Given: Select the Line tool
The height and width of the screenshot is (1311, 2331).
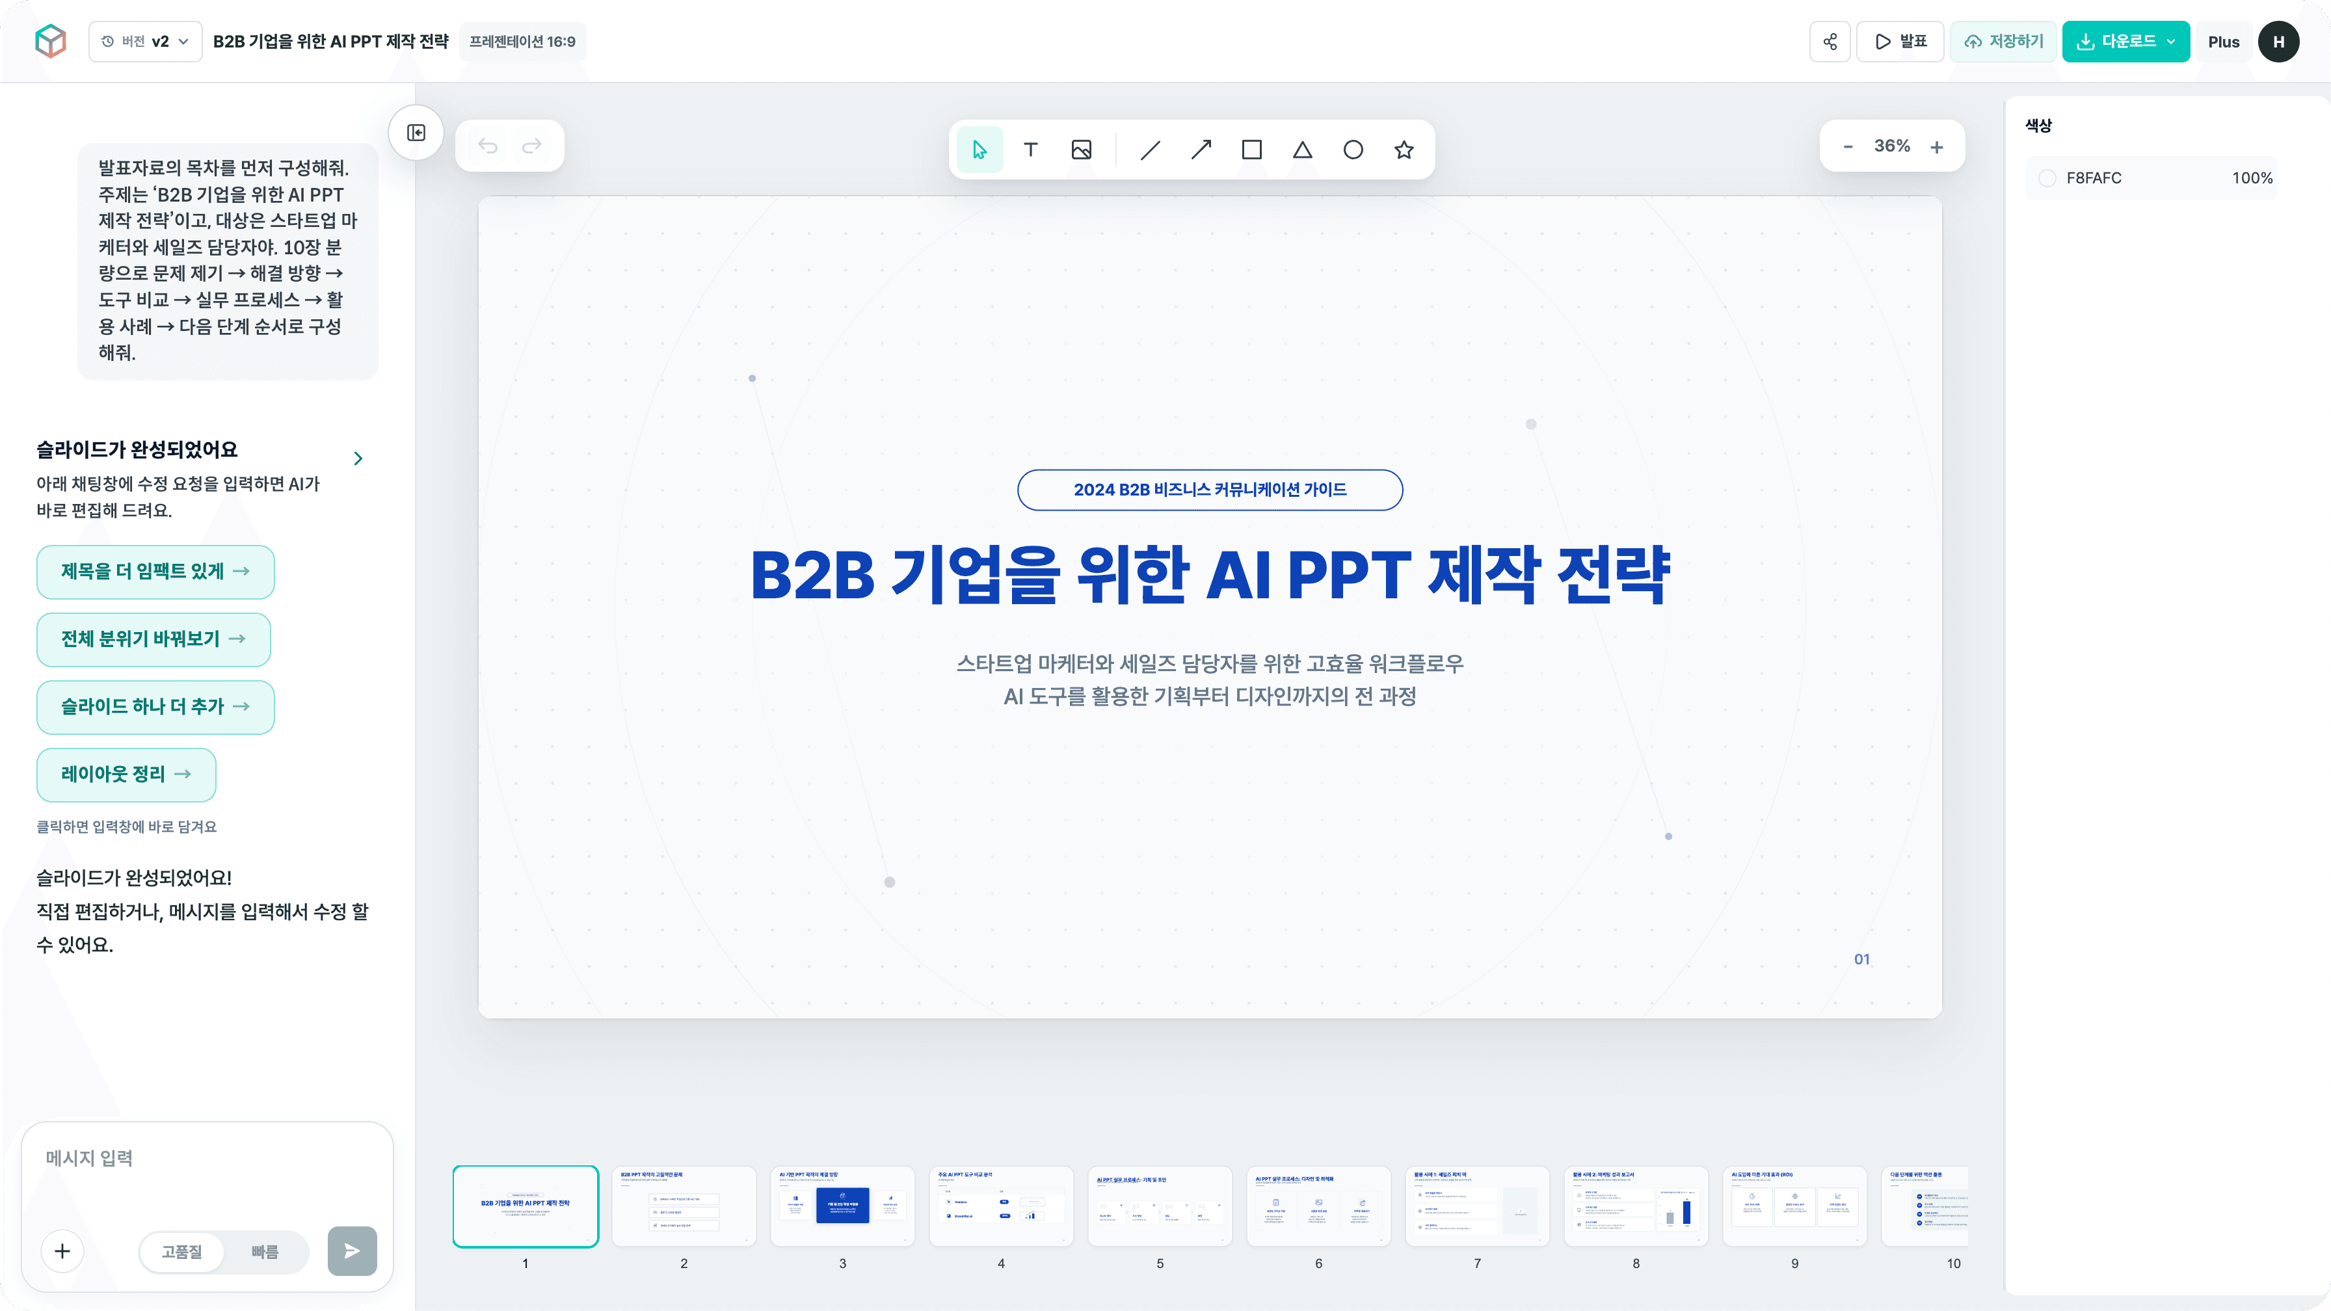Looking at the screenshot, I should [1150, 150].
